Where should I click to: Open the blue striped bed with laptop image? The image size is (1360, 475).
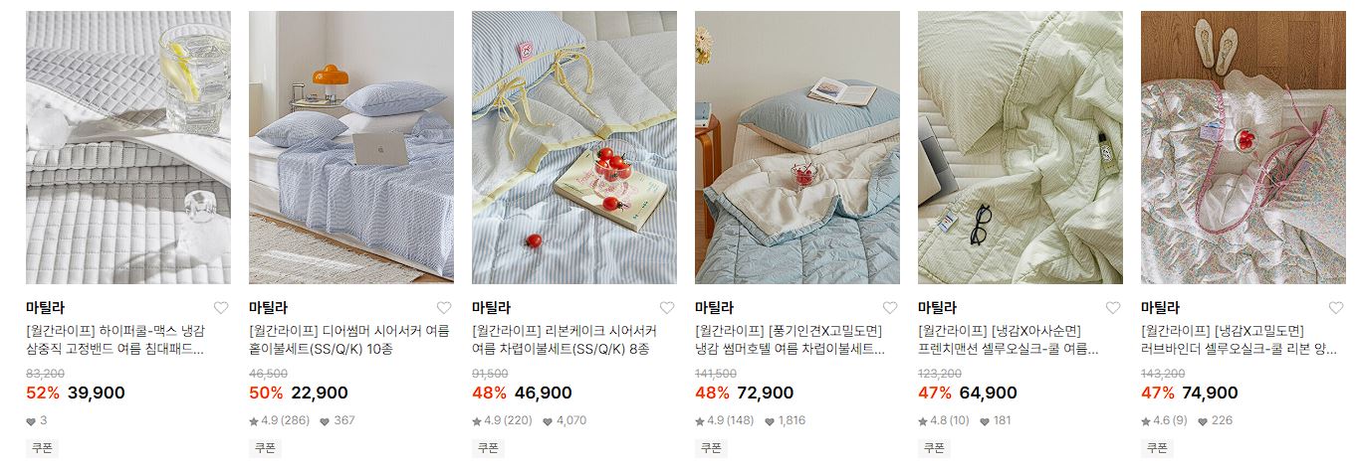point(351,147)
